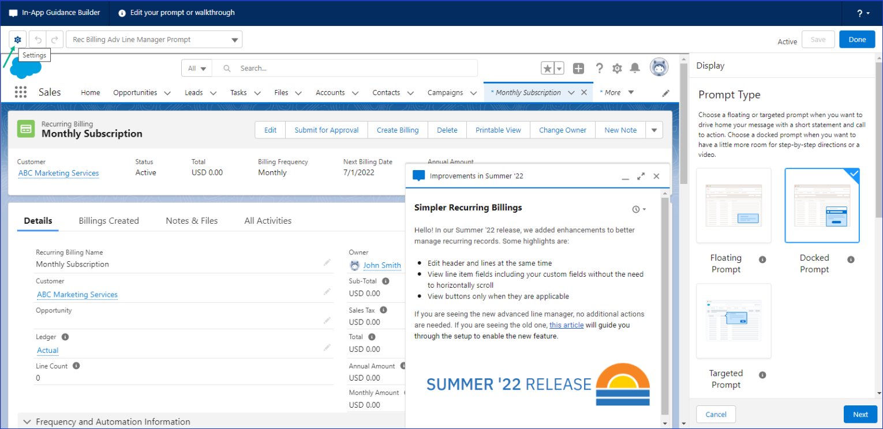The height and width of the screenshot is (429, 883).
Task: Open the prompt name combo box
Action: click(x=154, y=40)
